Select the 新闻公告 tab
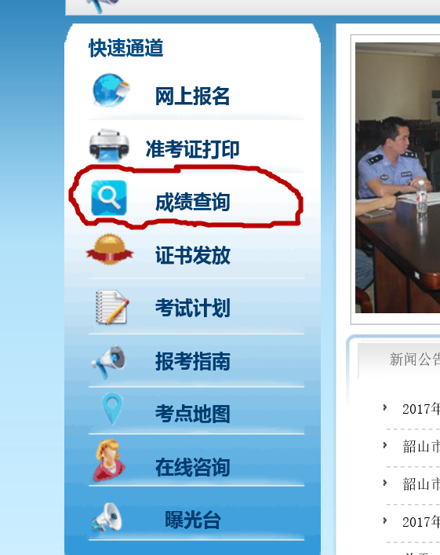This screenshot has width=440, height=555. (415, 360)
